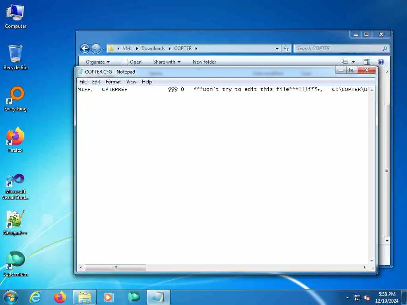Open the address bar previous locations dropdown
407x305 pixels.
tap(277, 48)
